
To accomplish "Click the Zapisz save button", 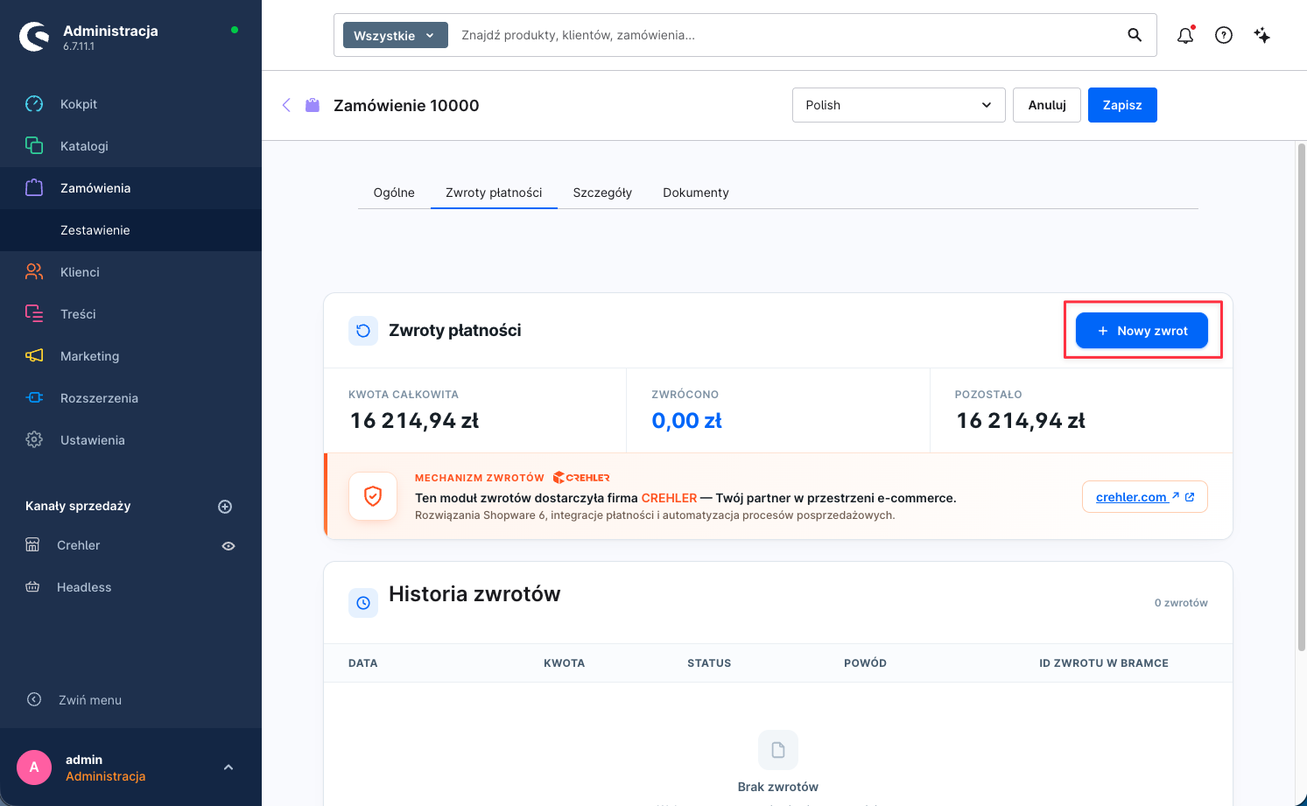I will coord(1122,105).
